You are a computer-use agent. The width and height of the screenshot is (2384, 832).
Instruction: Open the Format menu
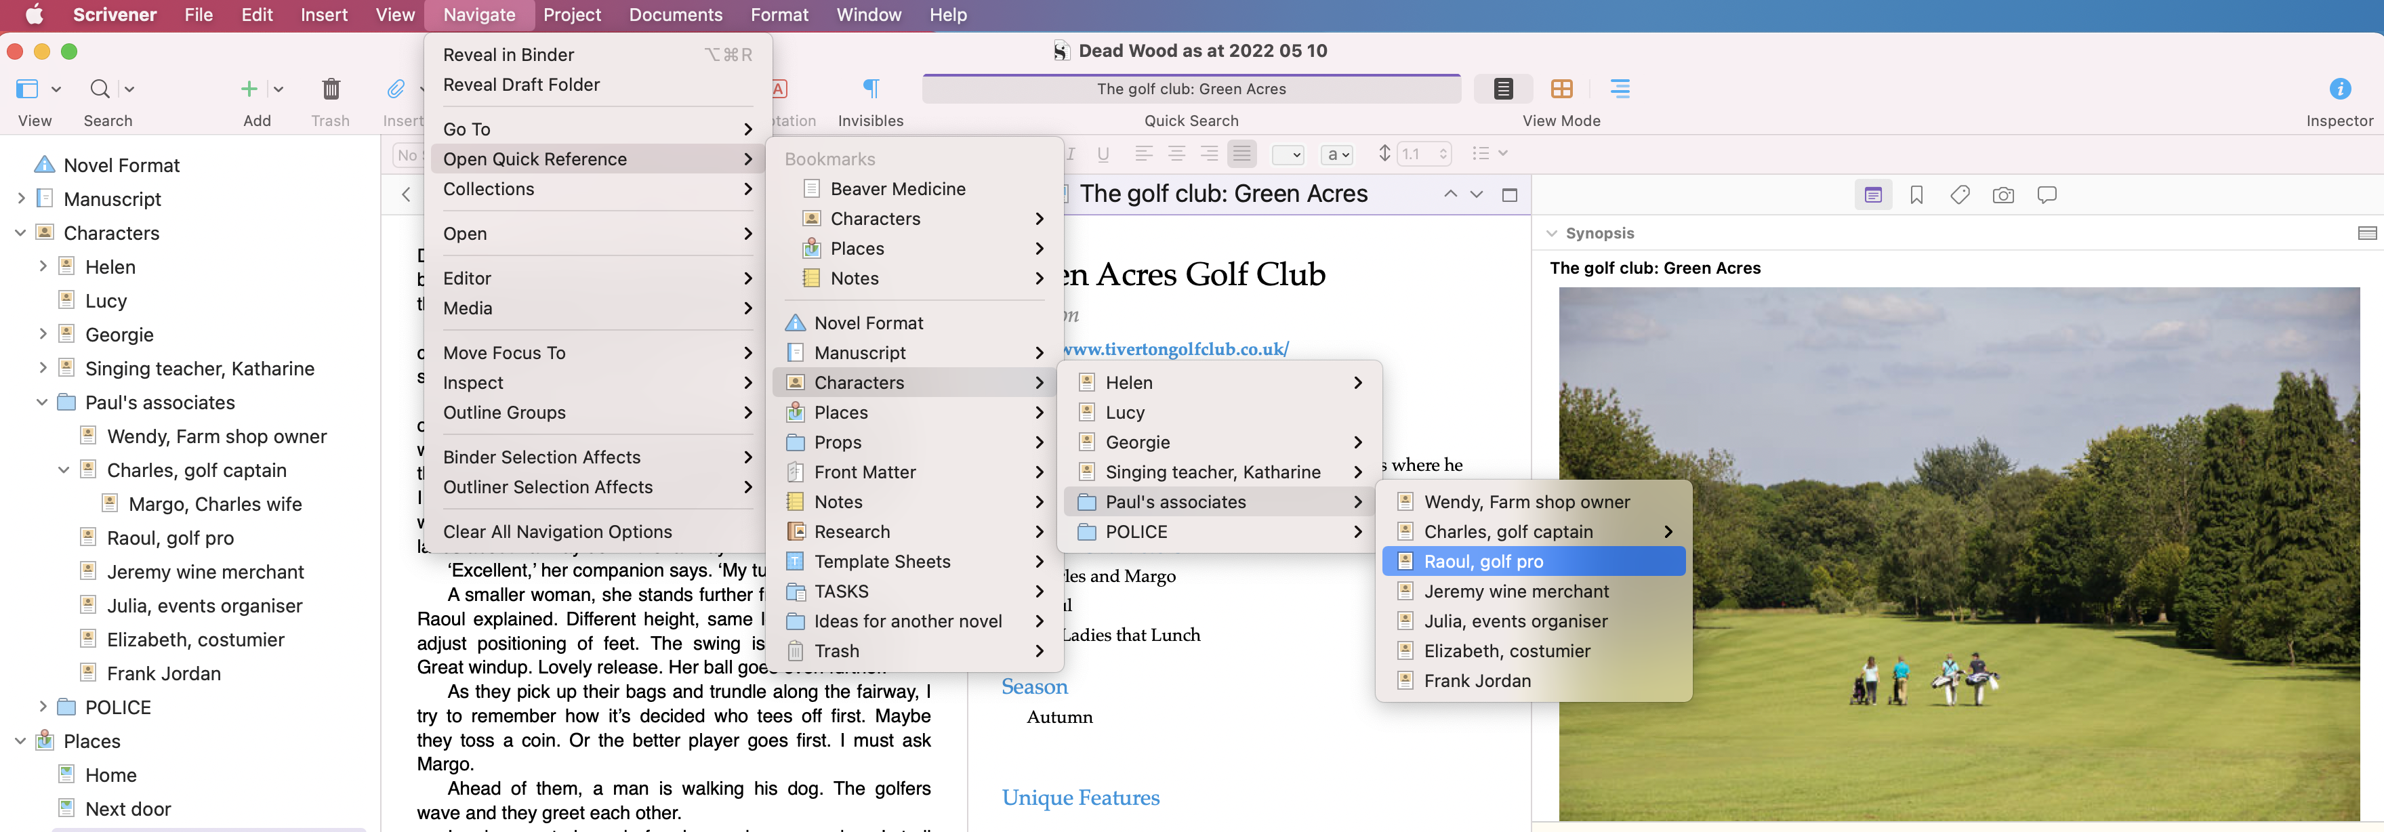click(x=779, y=15)
